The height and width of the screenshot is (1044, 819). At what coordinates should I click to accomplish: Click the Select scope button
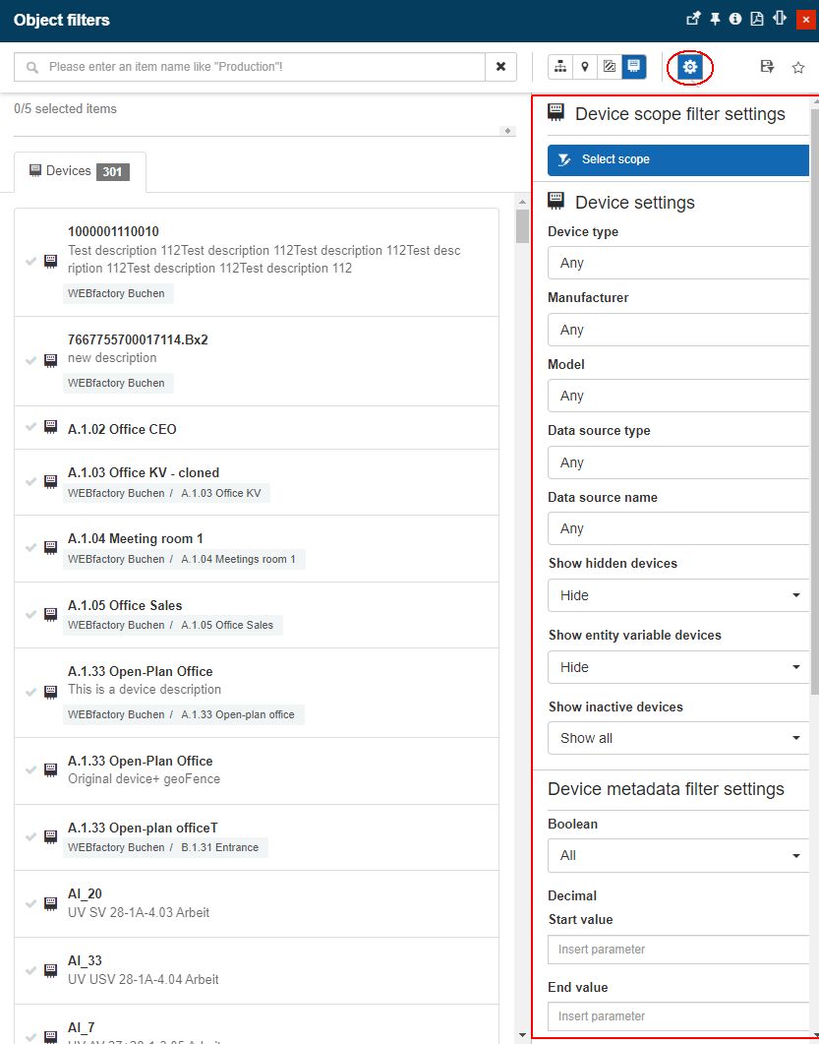(677, 159)
